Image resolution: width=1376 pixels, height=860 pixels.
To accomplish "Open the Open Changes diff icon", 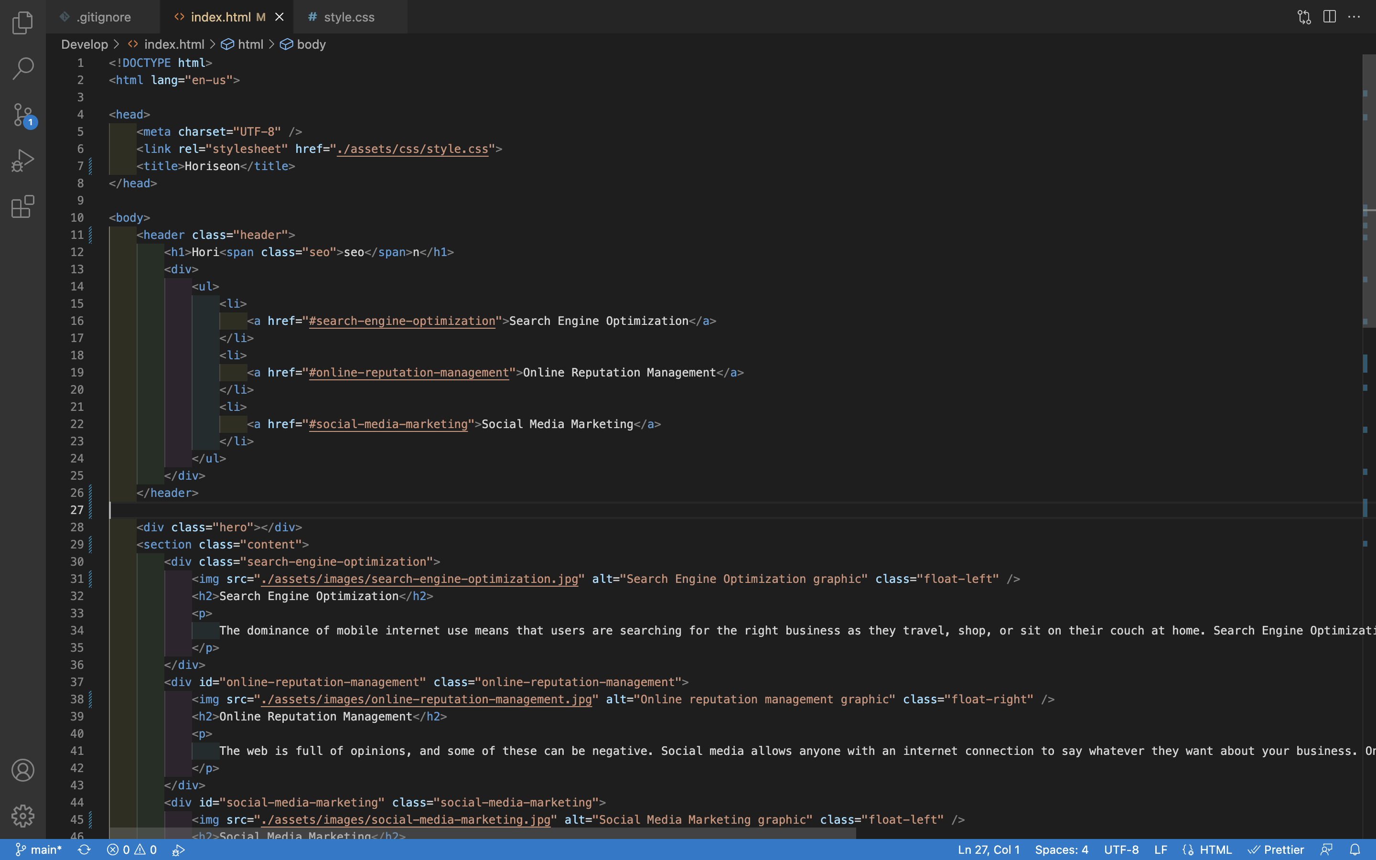I will click(x=1304, y=17).
